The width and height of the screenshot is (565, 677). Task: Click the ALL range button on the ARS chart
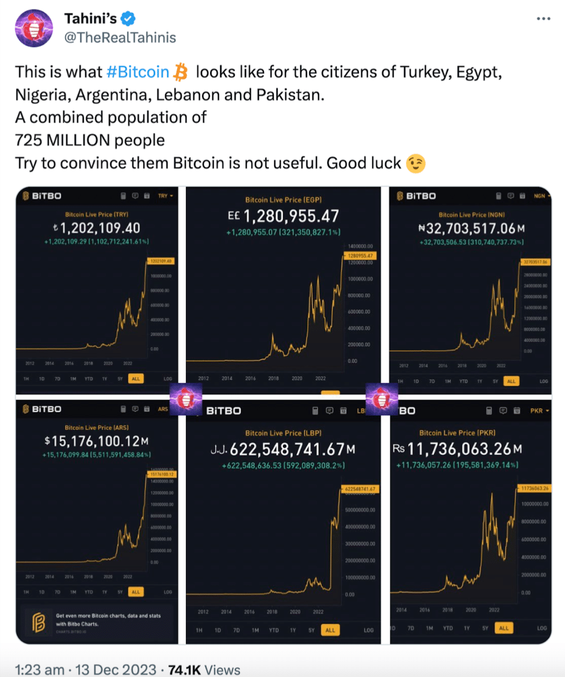[136, 592]
